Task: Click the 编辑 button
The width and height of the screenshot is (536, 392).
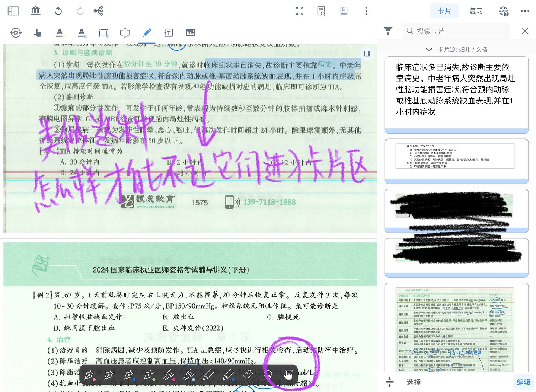Action: (524, 382)
